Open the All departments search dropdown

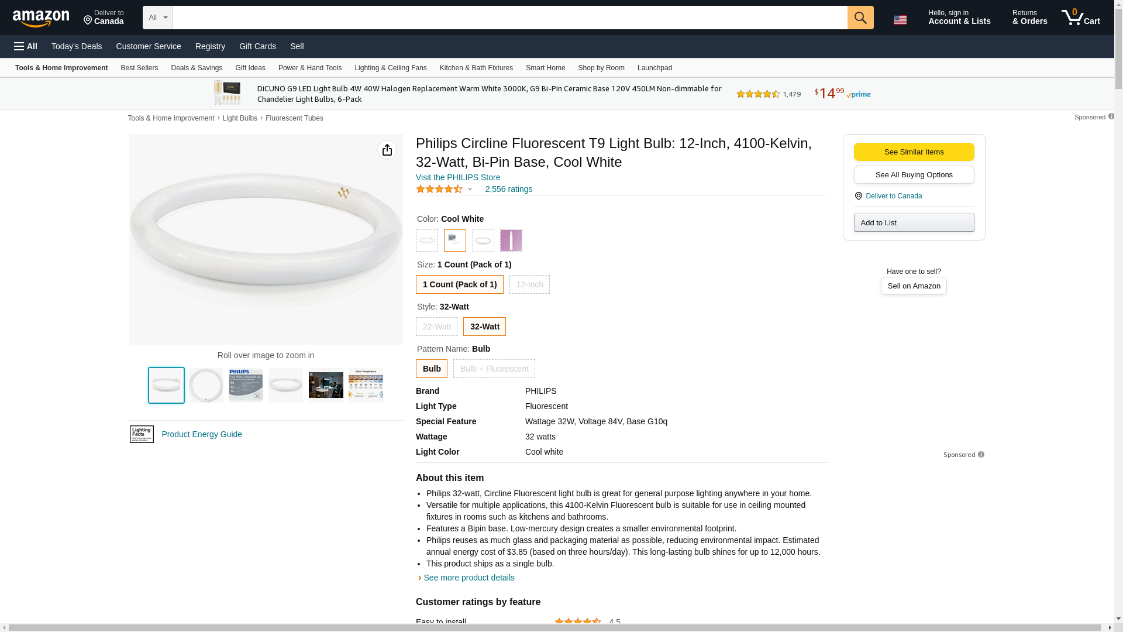157,18
